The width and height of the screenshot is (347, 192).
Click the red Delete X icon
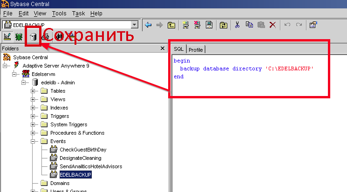(x=272, y=25)
